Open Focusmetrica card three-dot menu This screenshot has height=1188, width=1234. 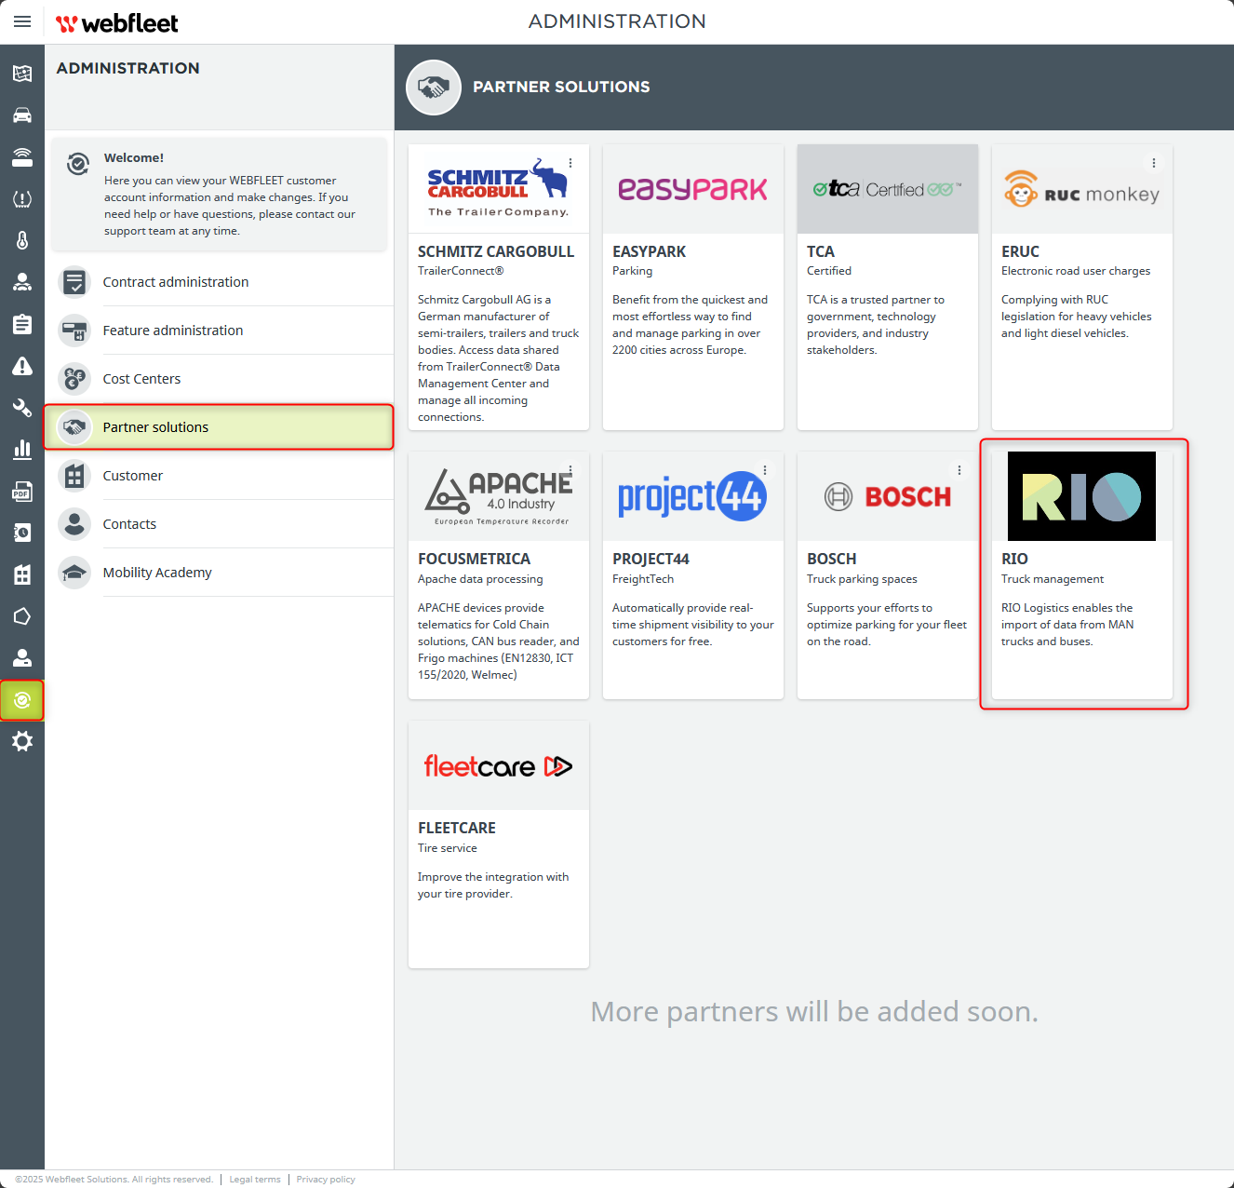[x=570, y=470]
